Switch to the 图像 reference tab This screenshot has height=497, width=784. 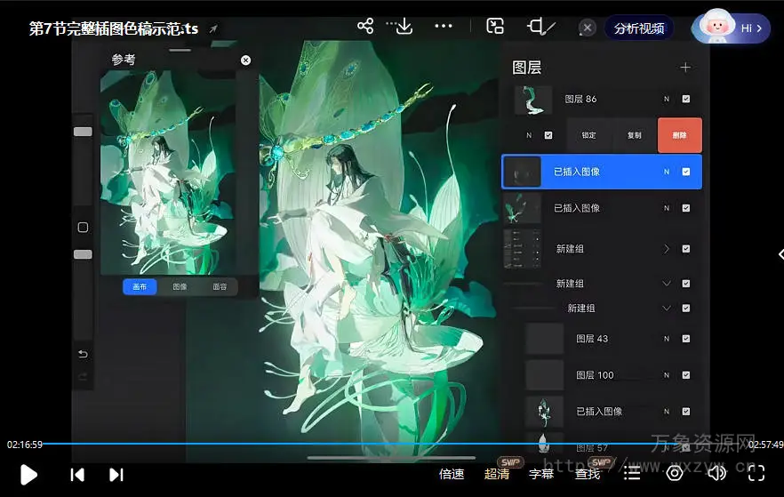click(180, 287)
